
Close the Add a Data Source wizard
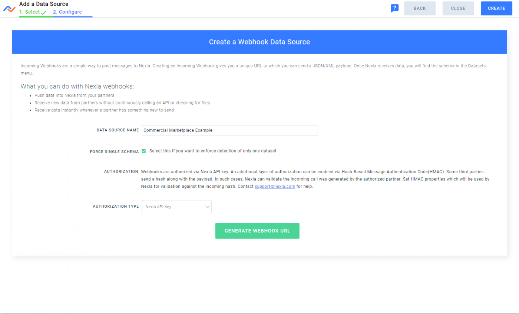(x=458, y=8)
